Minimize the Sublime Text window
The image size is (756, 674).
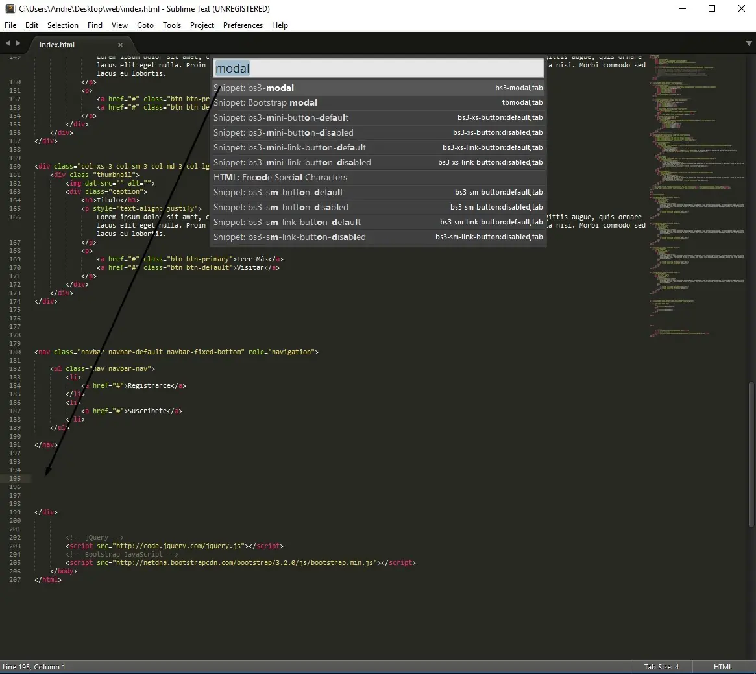[x=682, y=8]
